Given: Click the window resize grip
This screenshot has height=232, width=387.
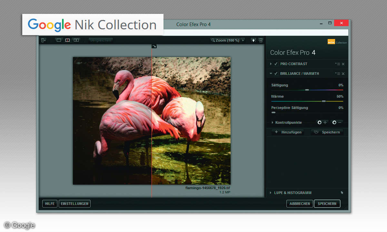Looking at the screenshot, I should (x=346, y=208).
